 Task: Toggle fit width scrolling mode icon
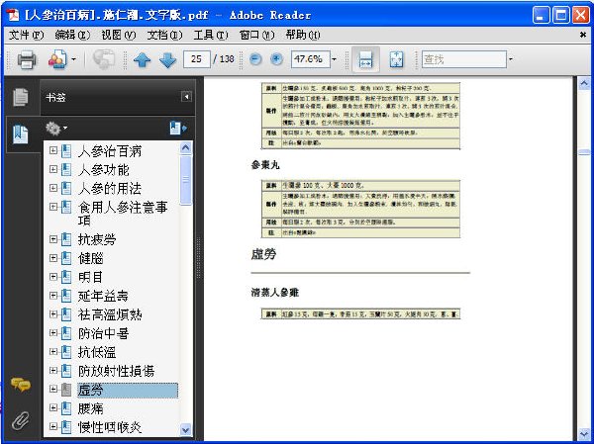(x=365, y=59)
